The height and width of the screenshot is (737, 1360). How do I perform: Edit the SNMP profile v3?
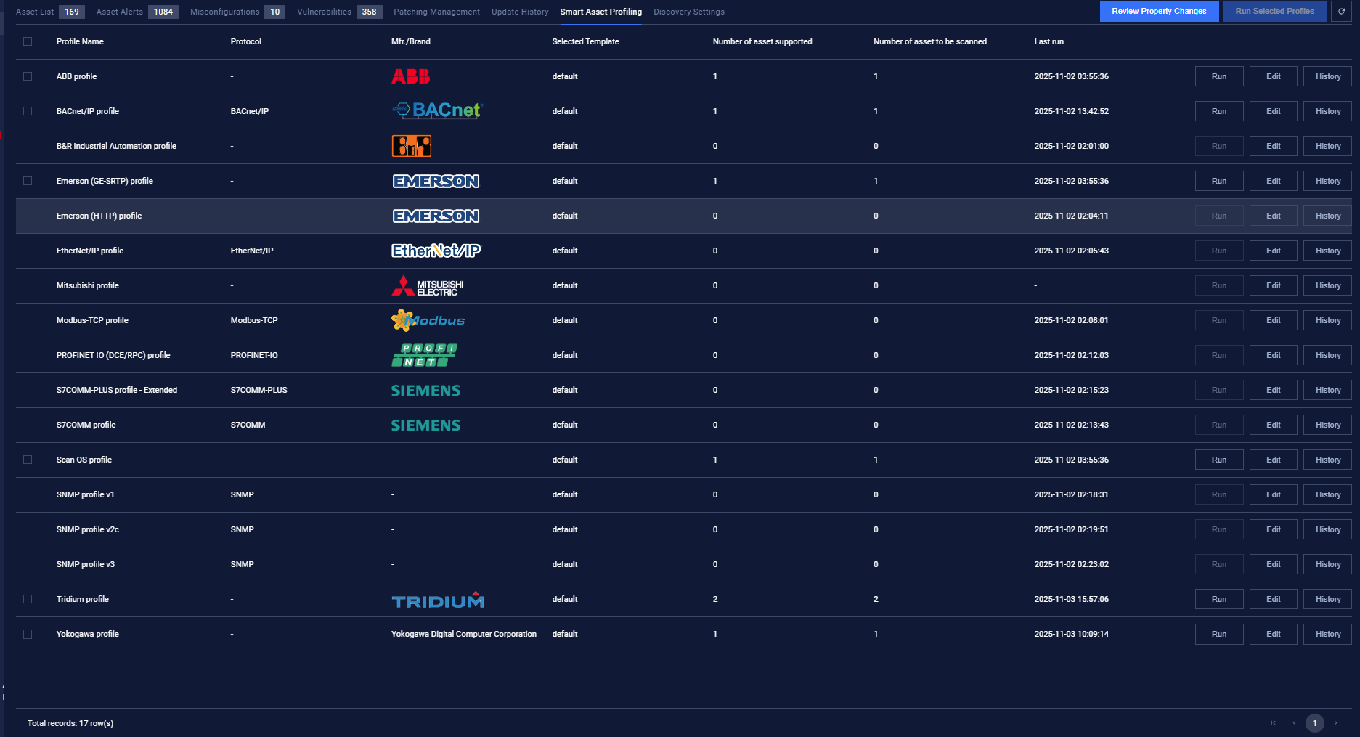coord(1274,564)
